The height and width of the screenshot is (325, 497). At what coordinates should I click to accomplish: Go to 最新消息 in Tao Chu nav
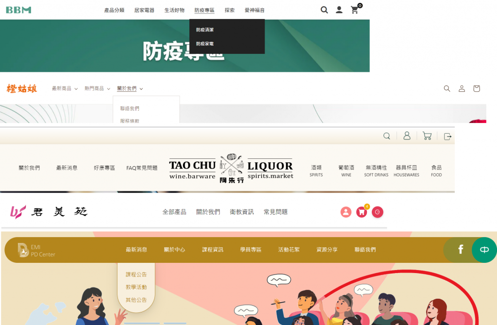click(66, 168)
